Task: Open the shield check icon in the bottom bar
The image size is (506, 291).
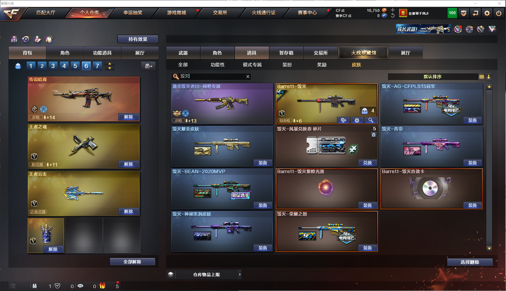Action: pyautogui.click(x=58, y=286)
